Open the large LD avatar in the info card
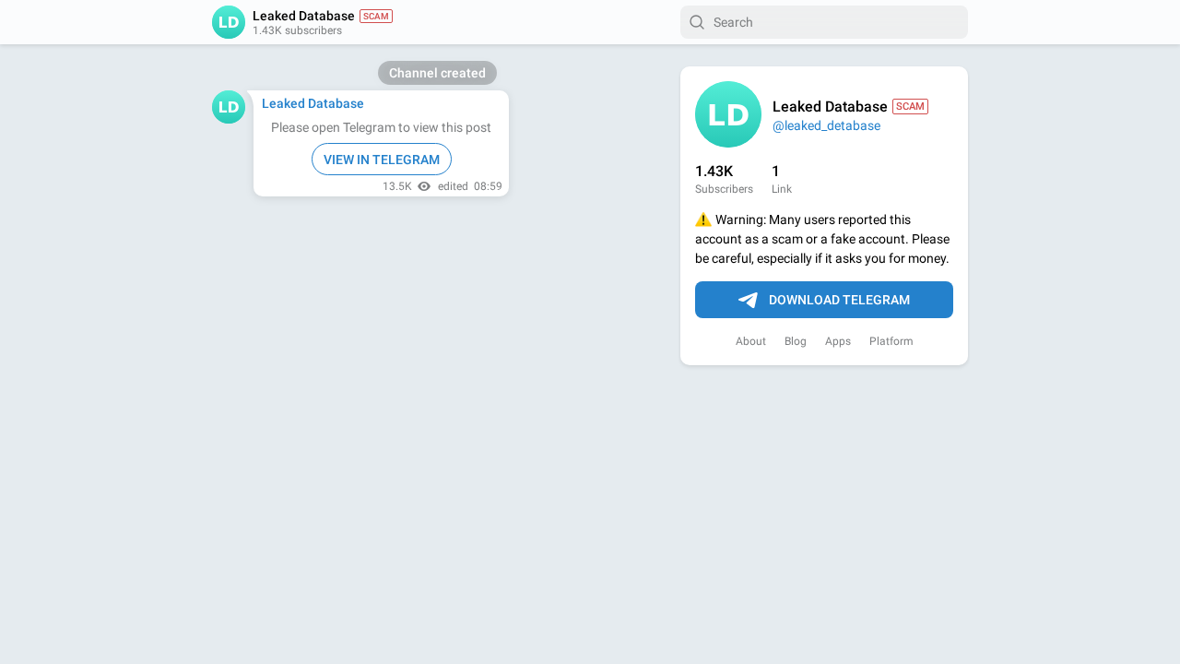The height and width of the screenshot is (664, 1180). (728, 114)
